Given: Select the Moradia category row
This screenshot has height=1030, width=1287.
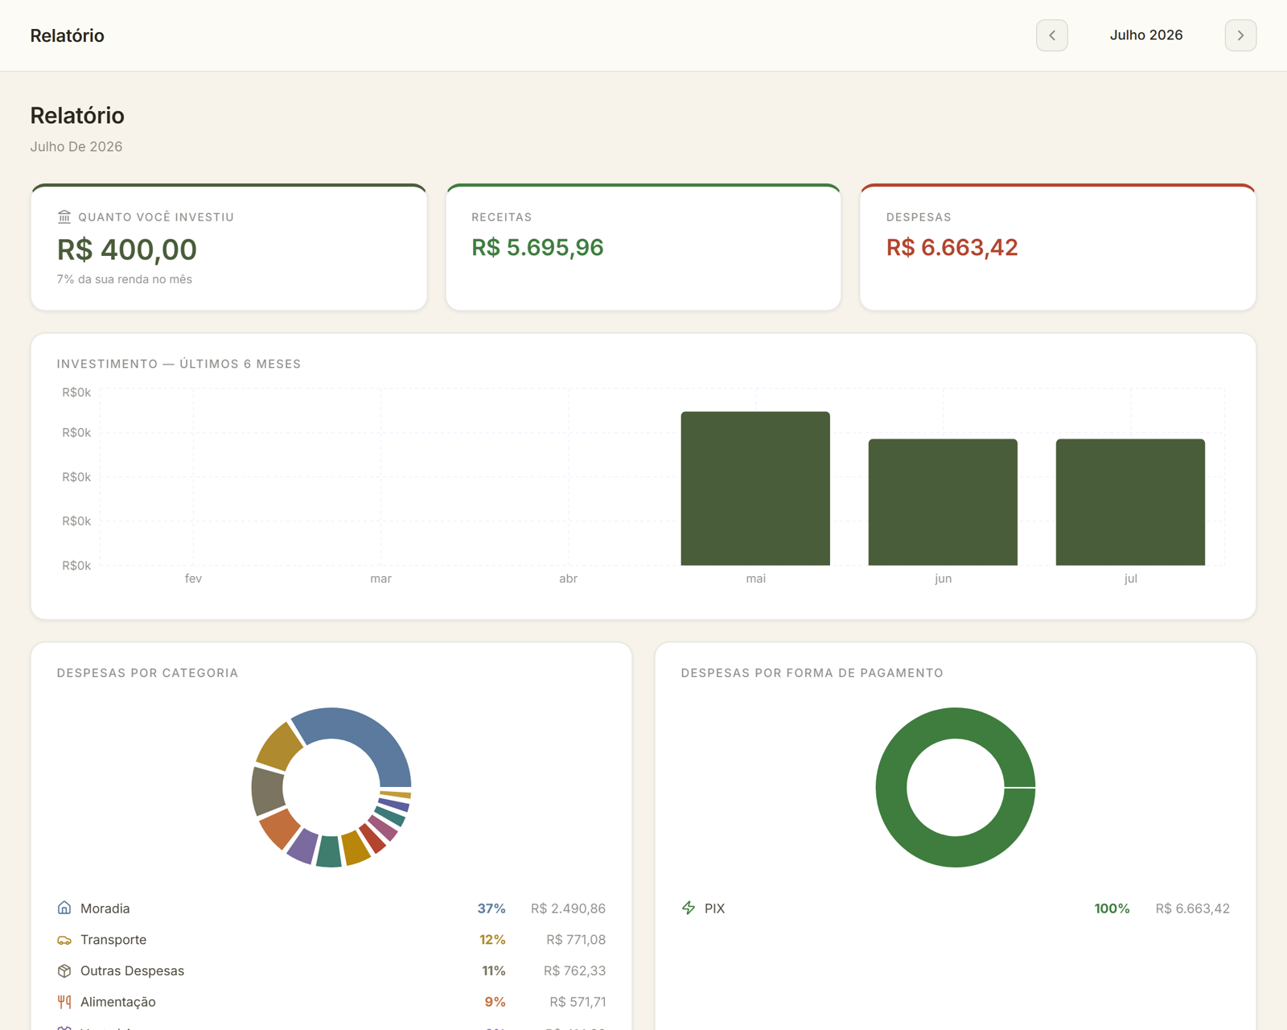Looking at the screenshot, I should pyautogui.click(x=331, y=908).
